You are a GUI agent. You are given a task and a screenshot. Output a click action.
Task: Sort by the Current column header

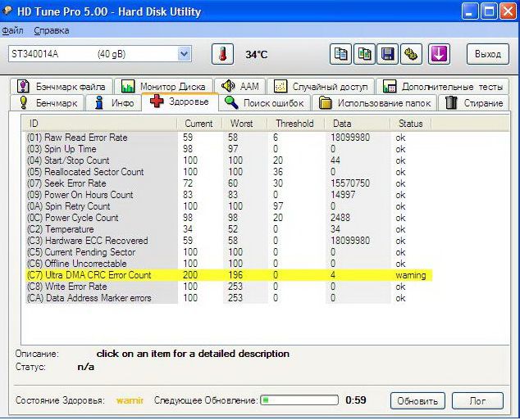point(199,124)
